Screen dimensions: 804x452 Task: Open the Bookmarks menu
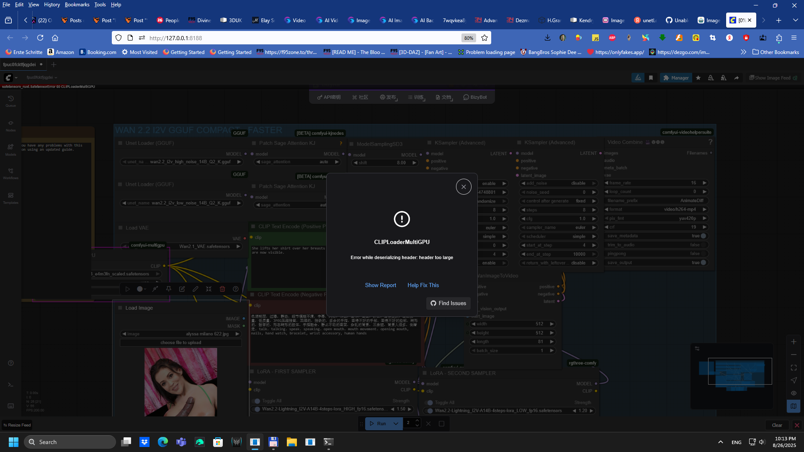pyautogui.click(x=77, y=5)
